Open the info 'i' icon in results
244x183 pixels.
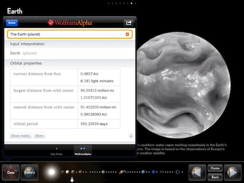click(x=131, y=136)
